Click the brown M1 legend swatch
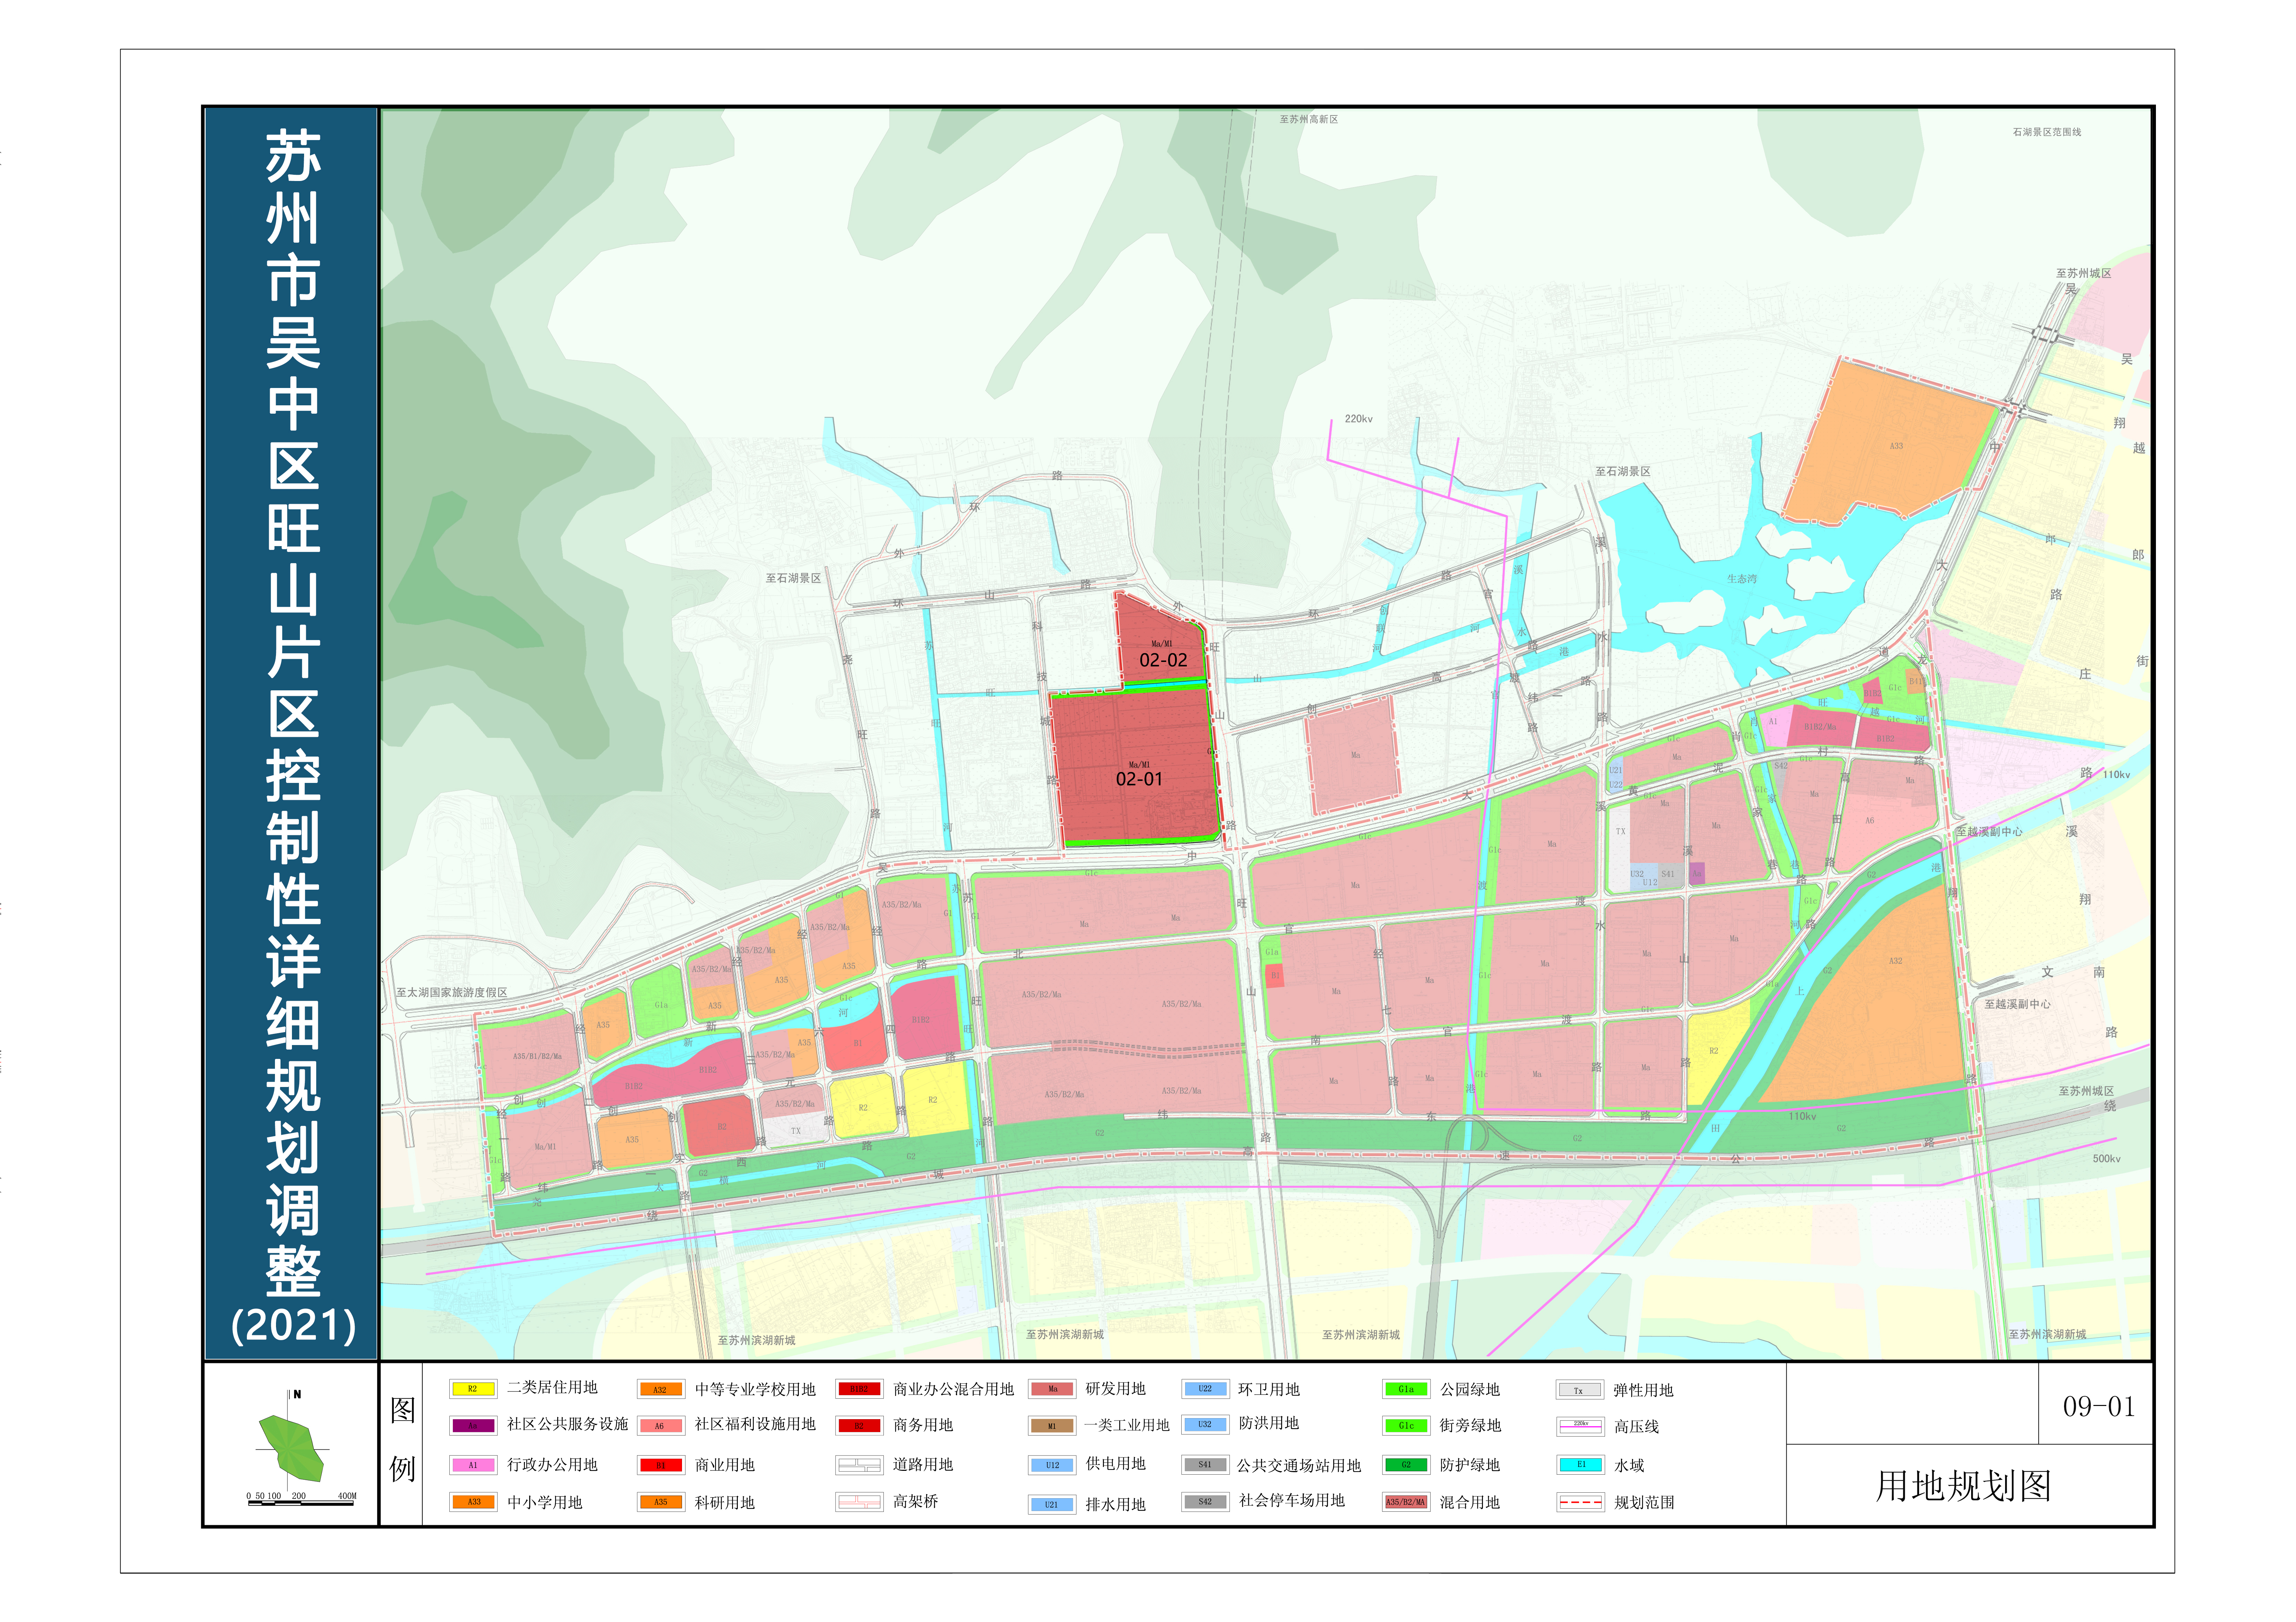This screenshot has width=2296, height=1622. click(x=1052, y=1426)
